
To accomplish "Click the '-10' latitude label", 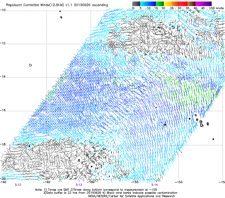I will (x=3, y=10).
